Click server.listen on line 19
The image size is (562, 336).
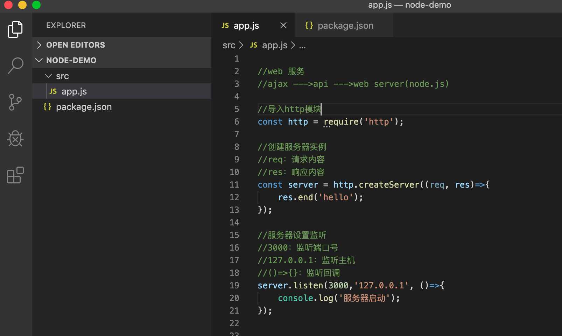pyautogui.click(x=290, y=285)
